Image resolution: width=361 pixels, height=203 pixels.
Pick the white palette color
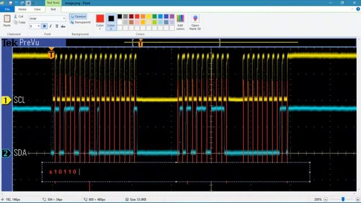[x=120, y=23]
